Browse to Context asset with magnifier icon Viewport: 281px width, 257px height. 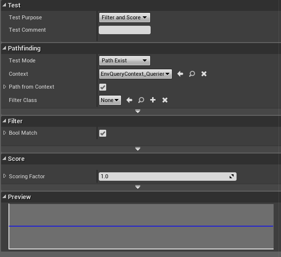(192, 74)
